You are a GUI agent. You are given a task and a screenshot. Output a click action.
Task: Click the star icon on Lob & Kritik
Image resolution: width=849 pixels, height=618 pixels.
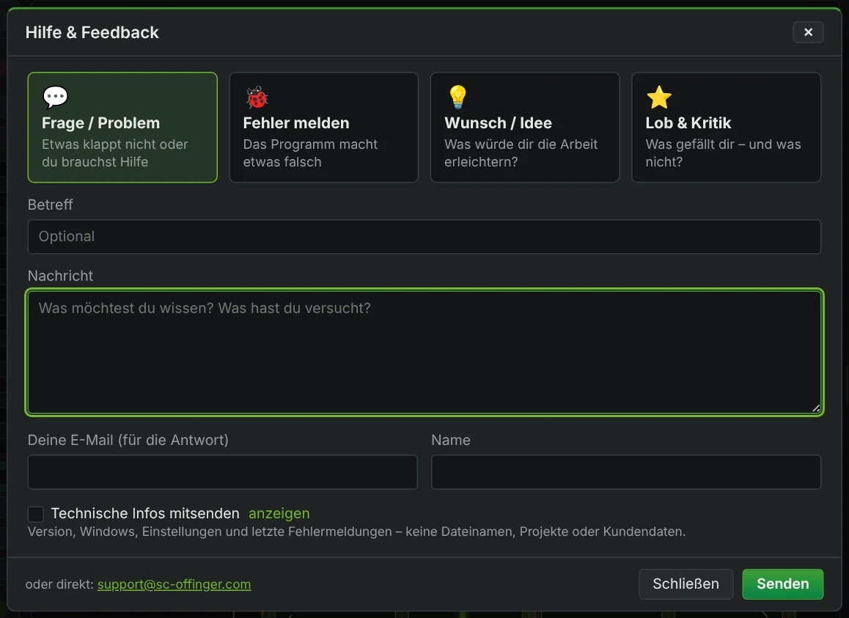click(659, 98)
